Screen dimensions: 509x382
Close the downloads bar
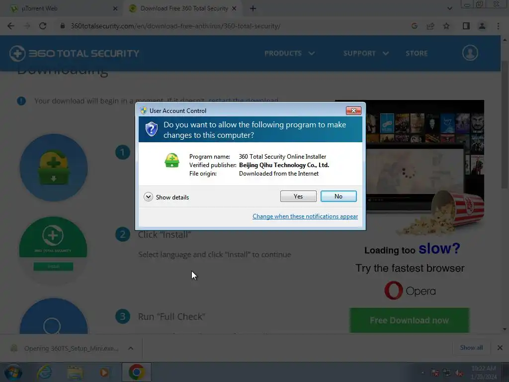500,348
